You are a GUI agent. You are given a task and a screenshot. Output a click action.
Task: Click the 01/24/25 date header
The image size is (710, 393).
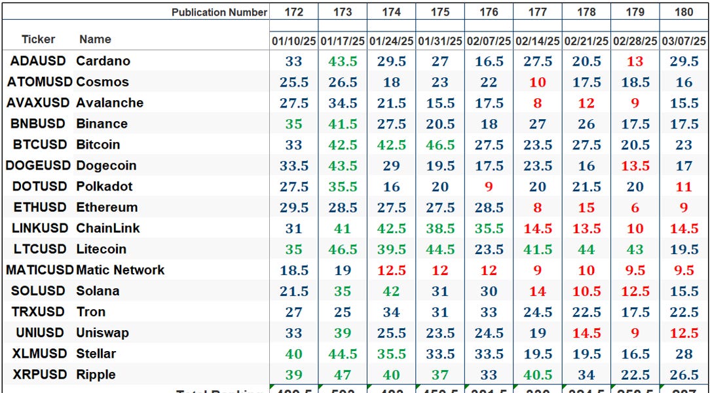tap(391, 41)
